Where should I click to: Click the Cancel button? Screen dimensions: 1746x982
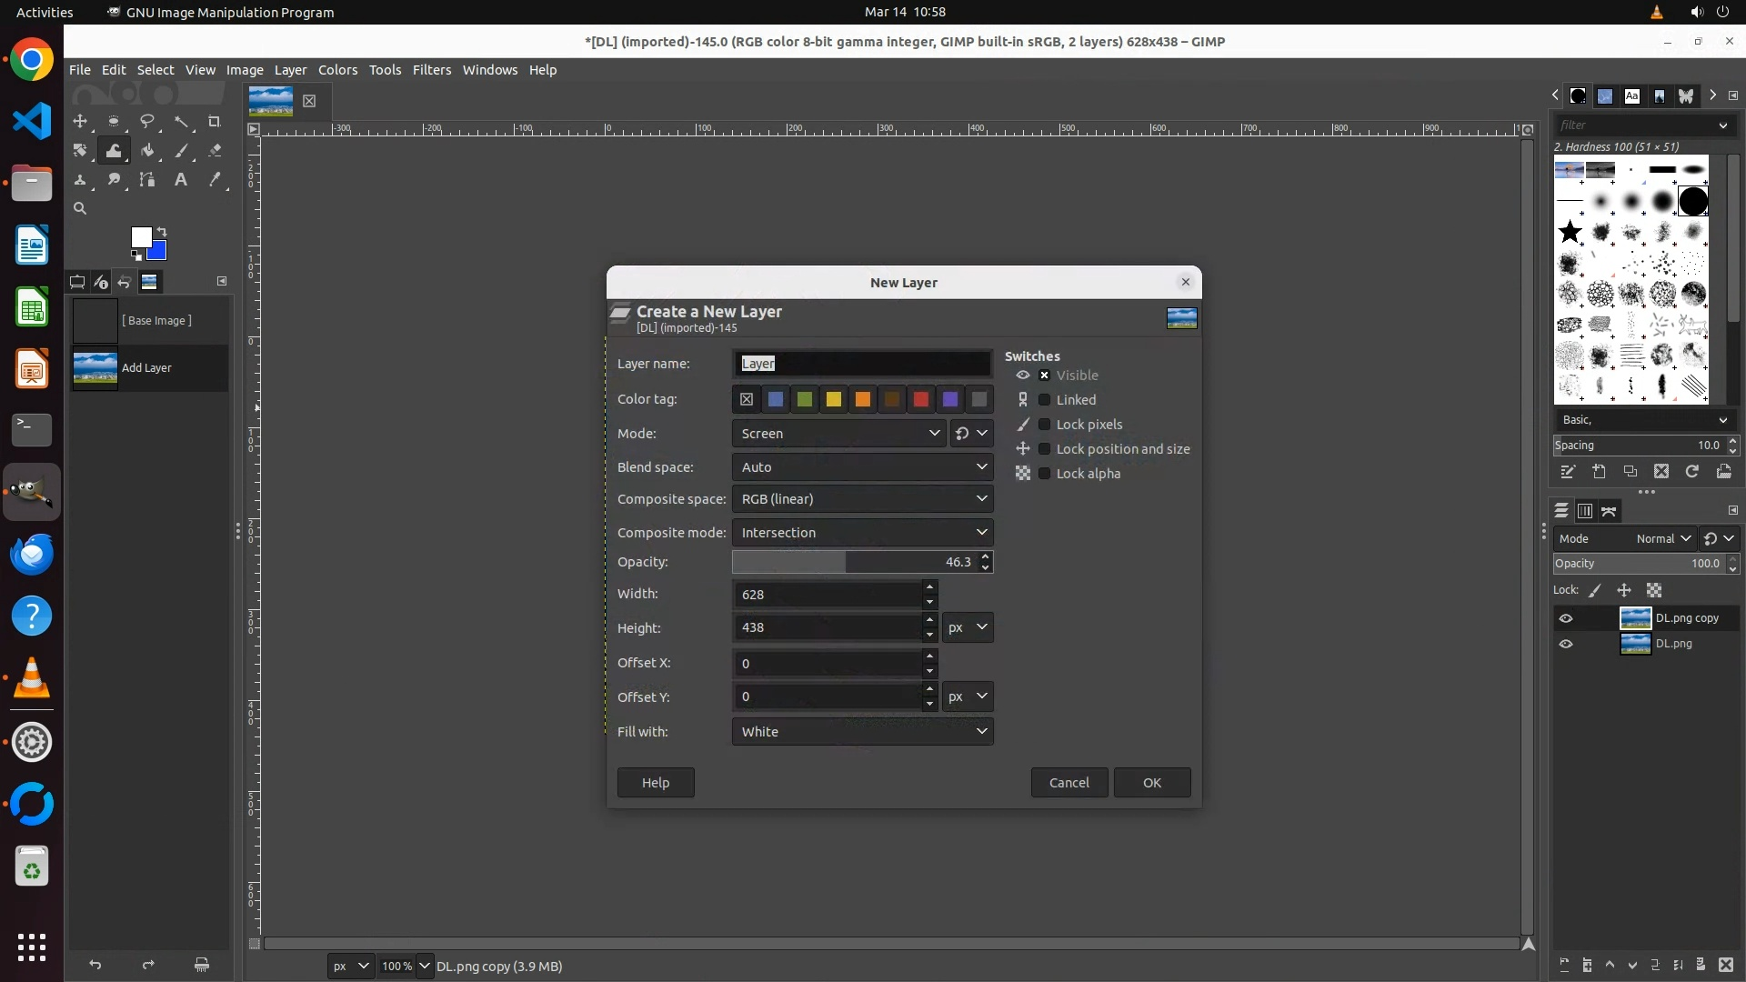pyautogui.click(x=1069, y=783)
